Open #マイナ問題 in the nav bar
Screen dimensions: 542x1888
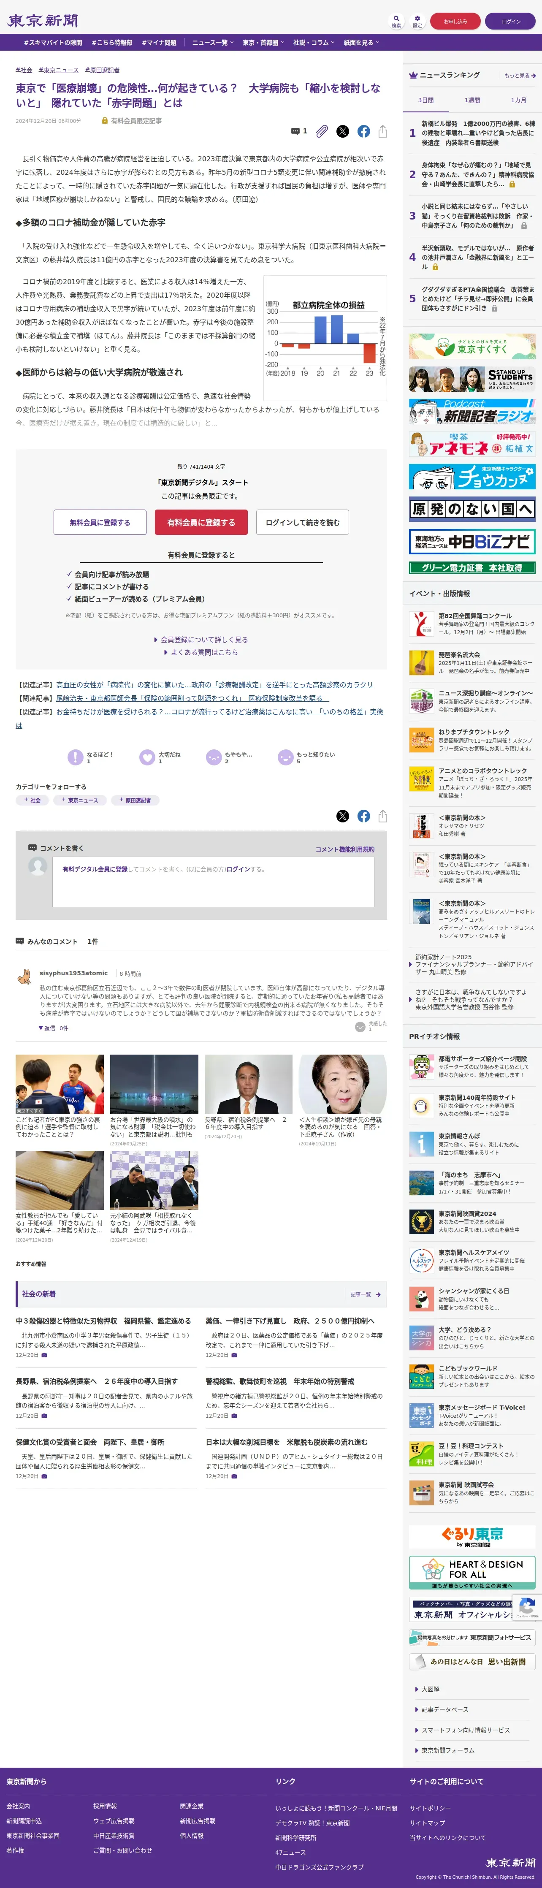point(159,43)
